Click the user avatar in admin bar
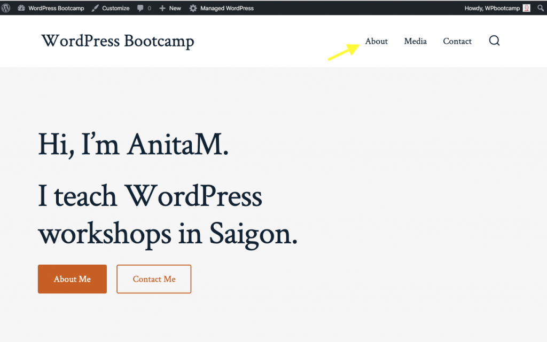 526,8
